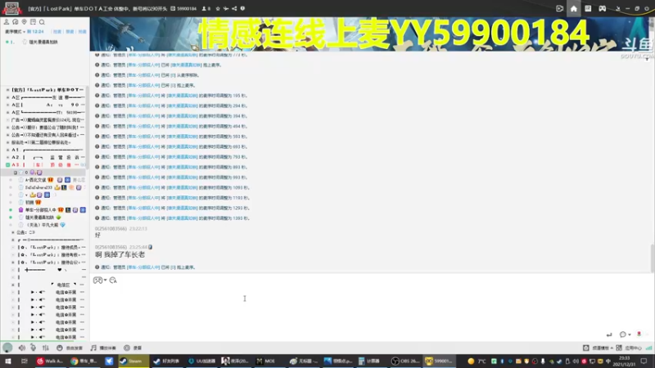Open the Chrome taskbar button
The height and width of the screenshot is (368, 655).
tap(84, 361)
